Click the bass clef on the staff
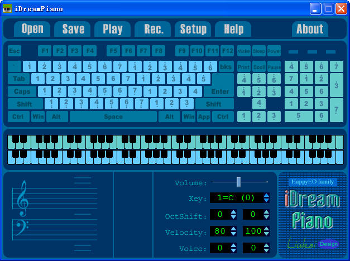 pos(21,228)
